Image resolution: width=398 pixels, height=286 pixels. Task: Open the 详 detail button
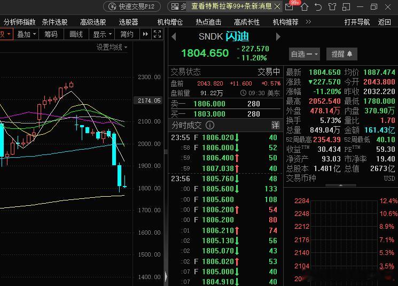(x=276, y=125)
